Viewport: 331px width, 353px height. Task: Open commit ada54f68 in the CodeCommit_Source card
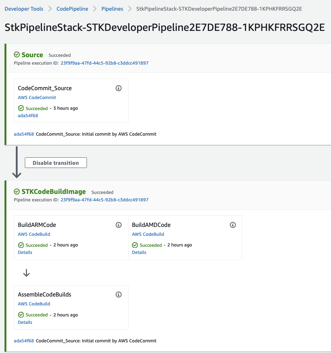coord(28,115)
